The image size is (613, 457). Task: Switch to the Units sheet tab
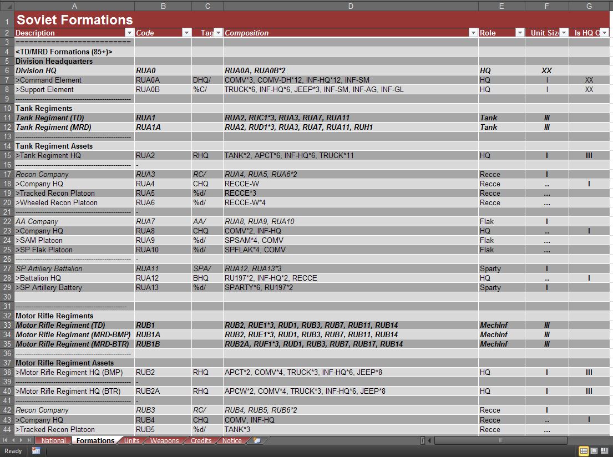point(131,440)
